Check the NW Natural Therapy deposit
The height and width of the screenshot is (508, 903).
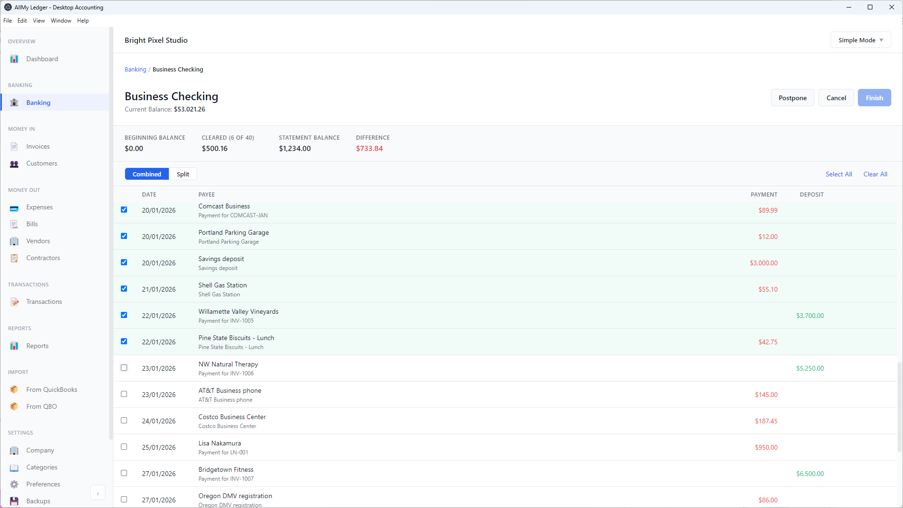coord(124,367)
